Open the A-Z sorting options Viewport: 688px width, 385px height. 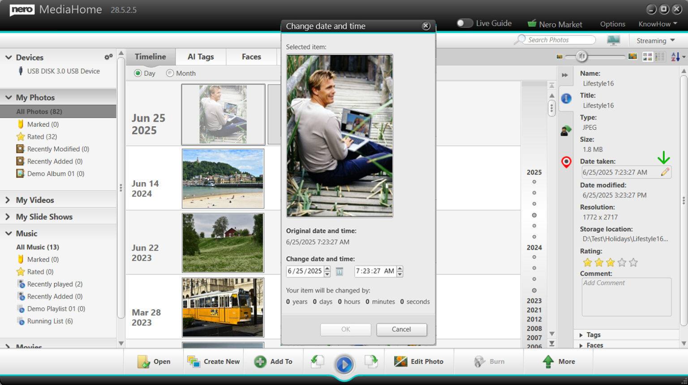point(677,57)
